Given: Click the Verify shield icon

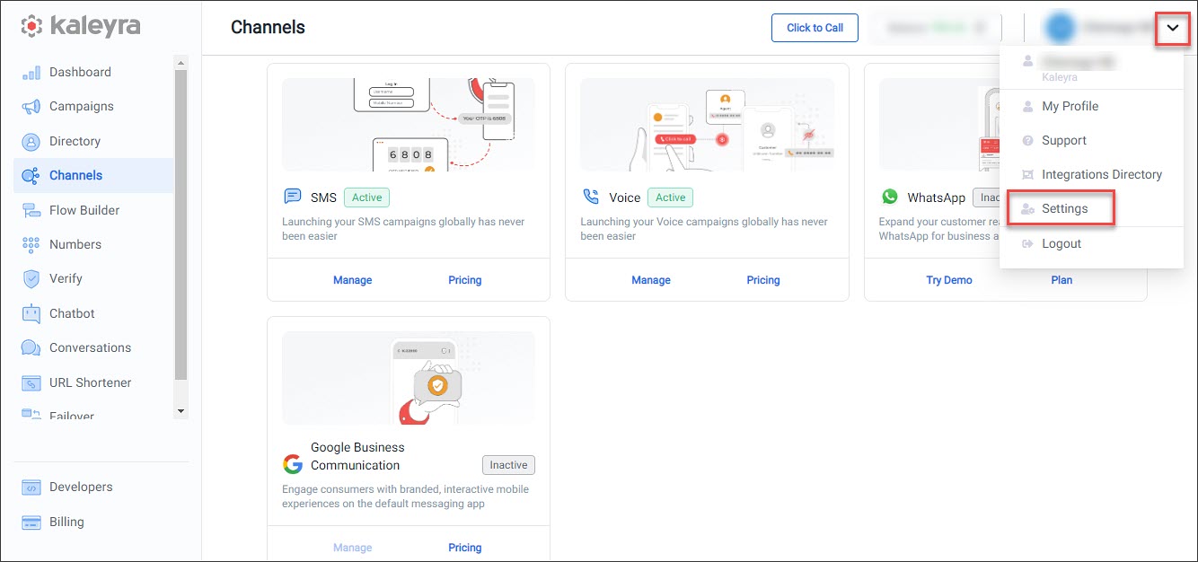Looking at the screenshot, I should pos(31,279).
